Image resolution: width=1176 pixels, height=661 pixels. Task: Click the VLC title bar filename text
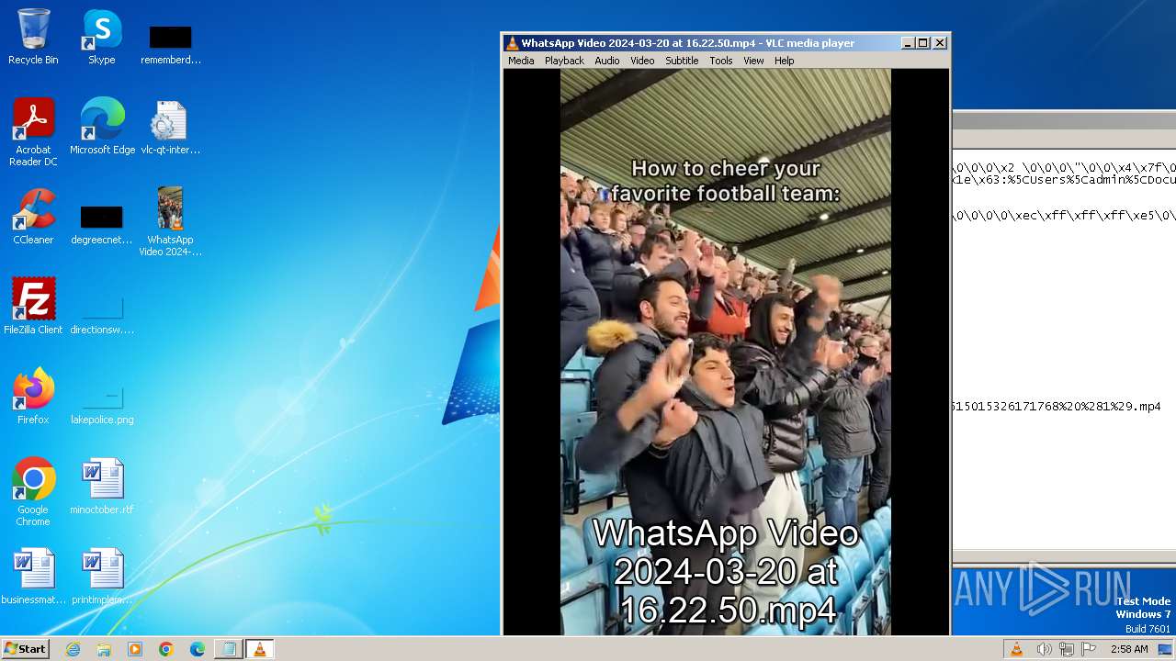click(x=688, y=43)
